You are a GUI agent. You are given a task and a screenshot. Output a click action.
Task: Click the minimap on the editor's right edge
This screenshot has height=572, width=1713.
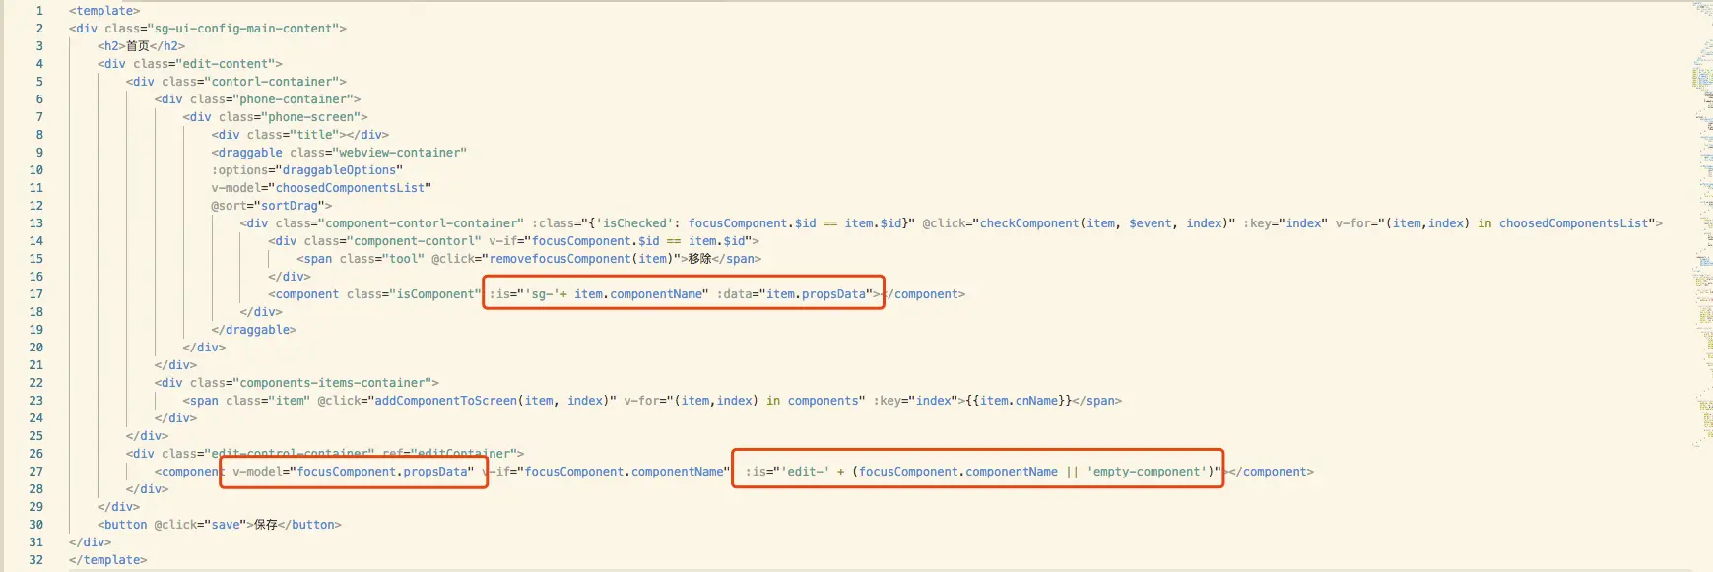pos(1702,226)
